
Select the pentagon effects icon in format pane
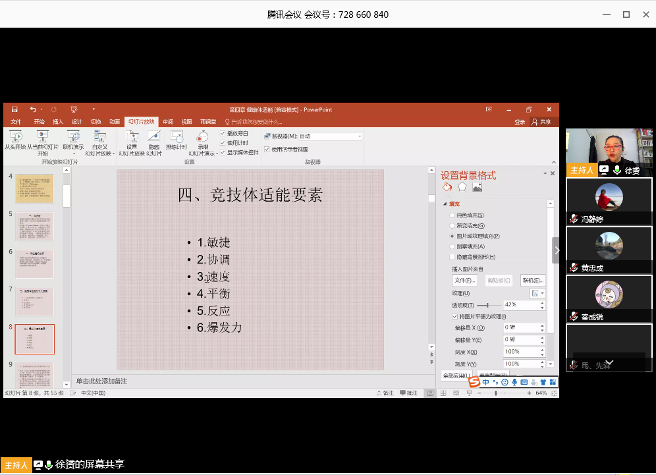pos(462,187)
